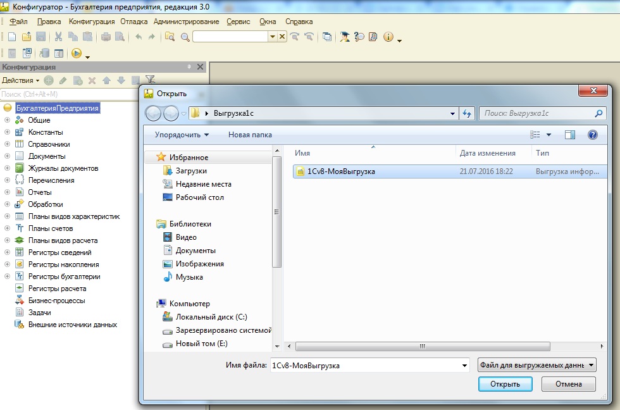The height and width of the screenshot is (410, 620).
Task: Toggle preview pane icon in Open dialog
Action: pos(570,135)
